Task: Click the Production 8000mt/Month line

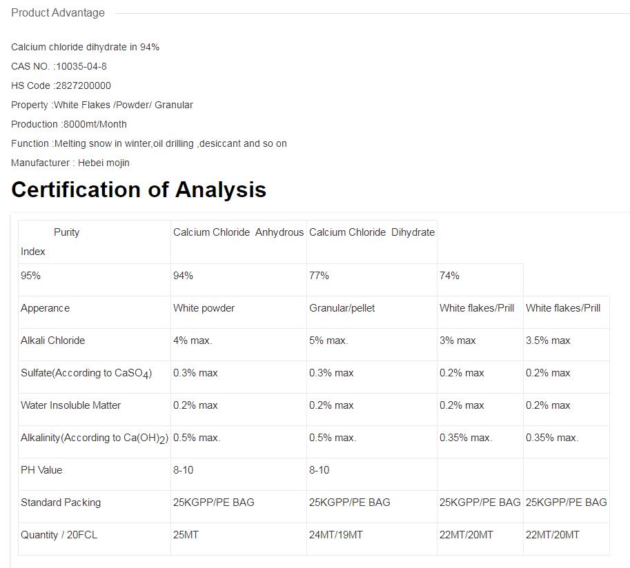Action: click(69, 124)
